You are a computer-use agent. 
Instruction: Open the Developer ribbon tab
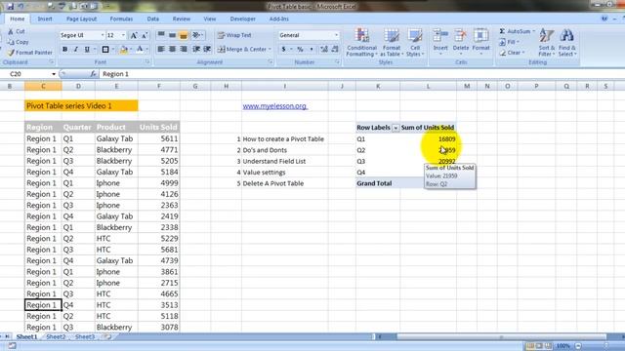[x=242, y=19]
